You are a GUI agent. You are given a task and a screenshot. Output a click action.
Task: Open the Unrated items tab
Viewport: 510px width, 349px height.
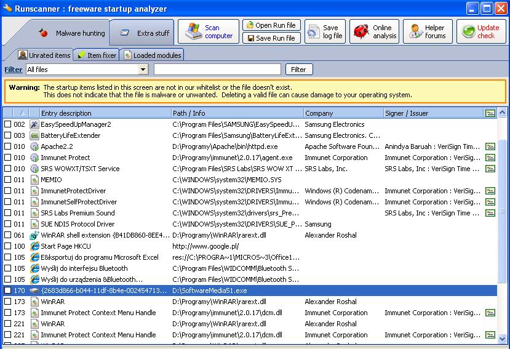(44, 55)
